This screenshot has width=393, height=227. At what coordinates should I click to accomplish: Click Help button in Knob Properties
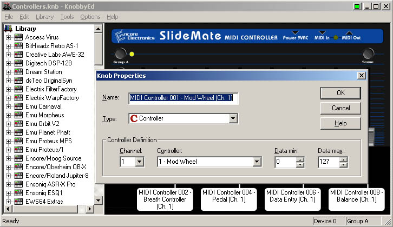[x=340, y=123]
